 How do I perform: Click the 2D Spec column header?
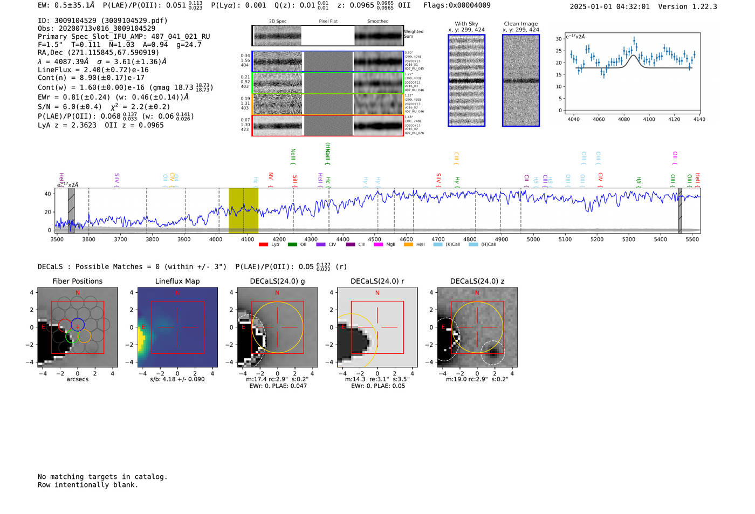278,22
